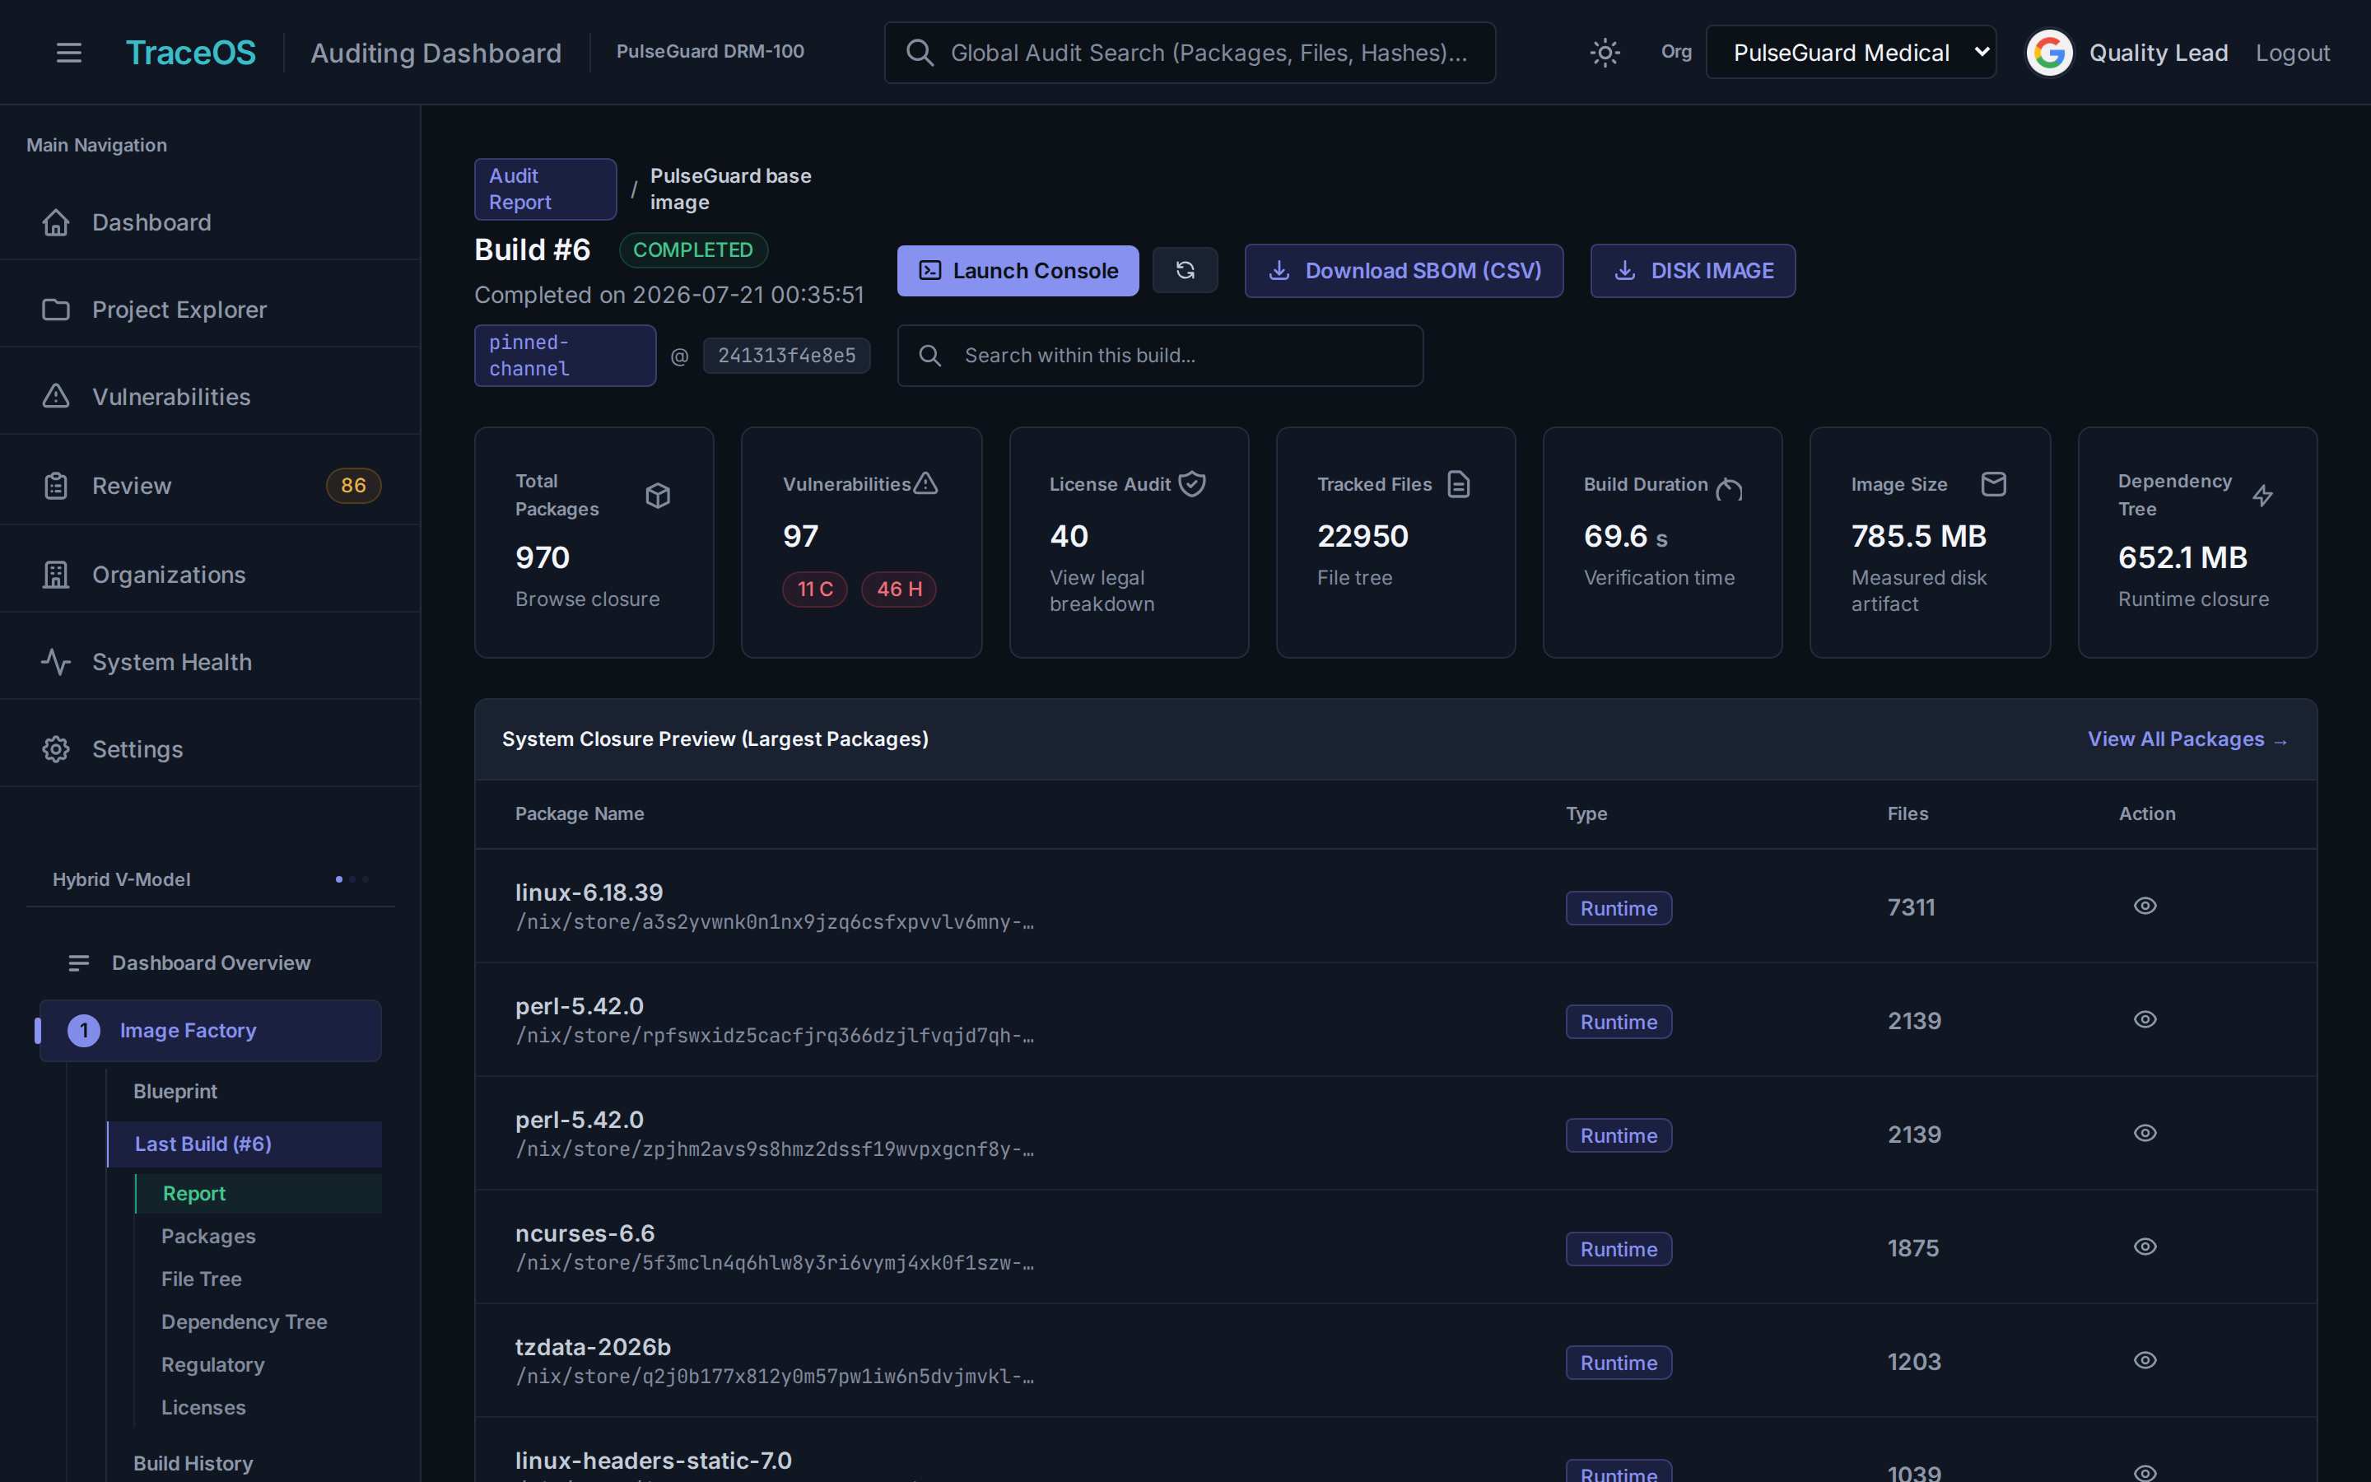Open Vulnerabilities in main navigation

coord(210,397)
